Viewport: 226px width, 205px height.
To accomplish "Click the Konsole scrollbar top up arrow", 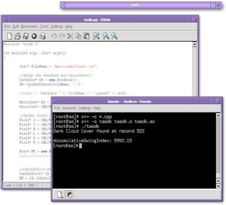I will [218, 116].
